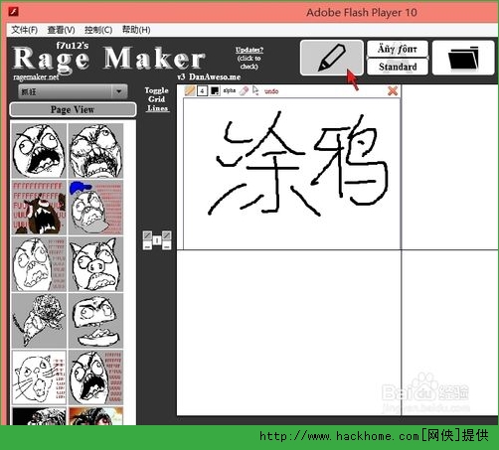Choose the Any font text option

click(398, 49)
